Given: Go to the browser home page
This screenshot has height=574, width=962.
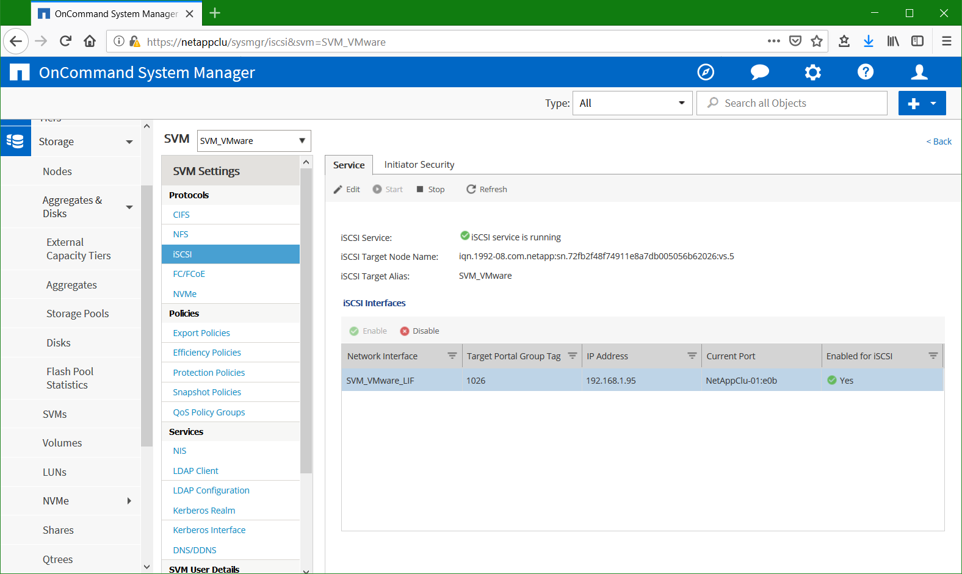Looking at the screenshot, I should [x=90, y=41].
